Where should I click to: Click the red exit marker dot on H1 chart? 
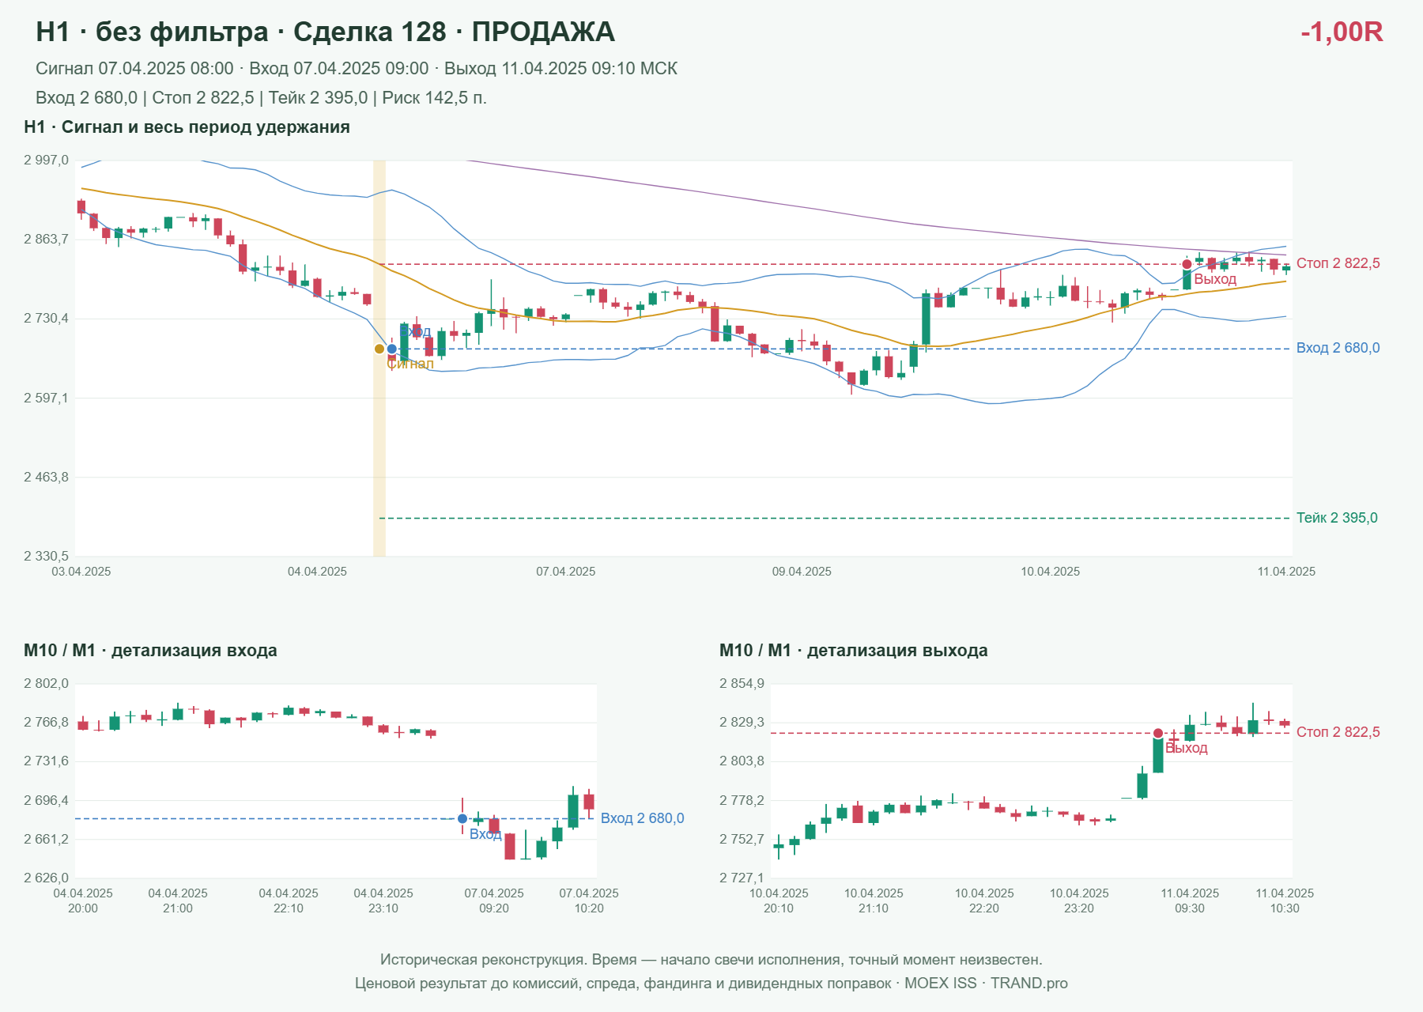pyautogui.click(x=1187, y=264)
